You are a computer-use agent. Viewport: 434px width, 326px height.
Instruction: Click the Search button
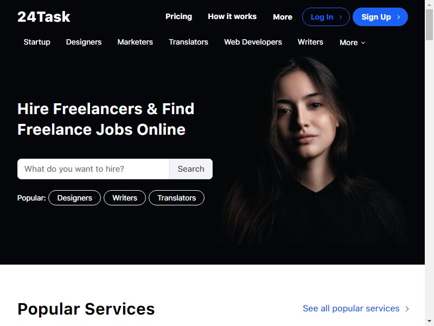tap(191, 169)
